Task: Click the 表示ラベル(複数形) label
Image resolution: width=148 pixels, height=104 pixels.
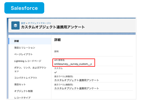Action: [x=64, y=85]
